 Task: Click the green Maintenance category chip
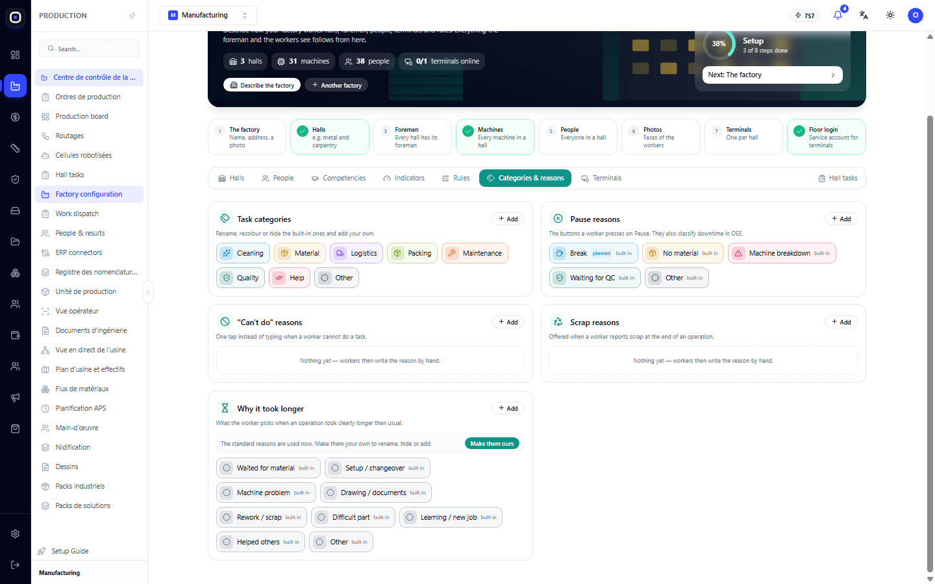pyautogui.click(x=475, y=253)
